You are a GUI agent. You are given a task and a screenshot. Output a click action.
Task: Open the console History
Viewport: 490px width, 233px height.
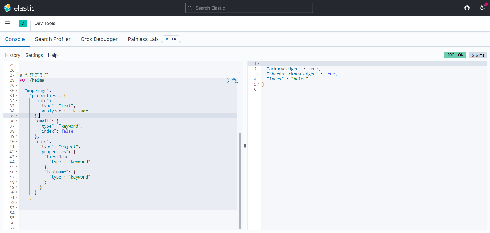click(13, 55)
